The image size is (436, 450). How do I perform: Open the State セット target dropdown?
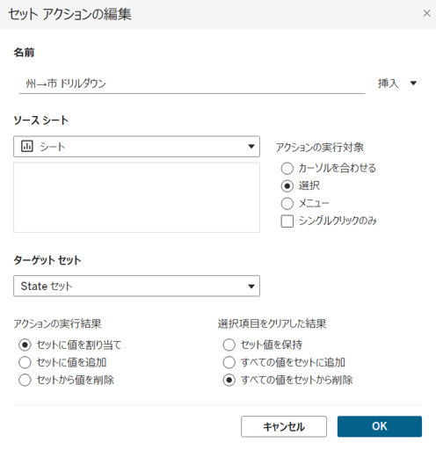(x=136, y=286)
